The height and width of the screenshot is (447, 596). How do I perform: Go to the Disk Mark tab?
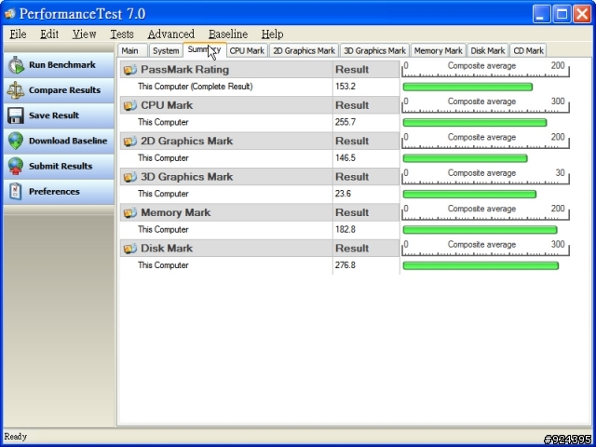pos(488,50)
